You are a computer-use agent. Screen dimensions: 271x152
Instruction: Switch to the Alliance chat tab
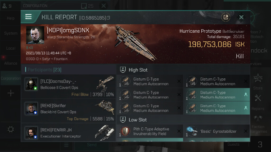click(11, 63)
